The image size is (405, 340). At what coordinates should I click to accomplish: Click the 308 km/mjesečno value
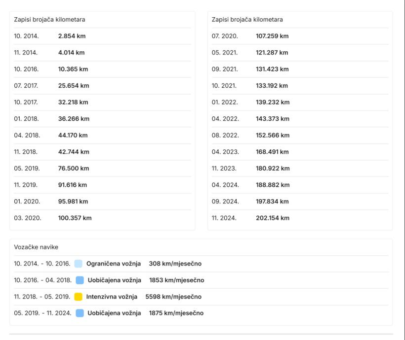click(175, 264)
